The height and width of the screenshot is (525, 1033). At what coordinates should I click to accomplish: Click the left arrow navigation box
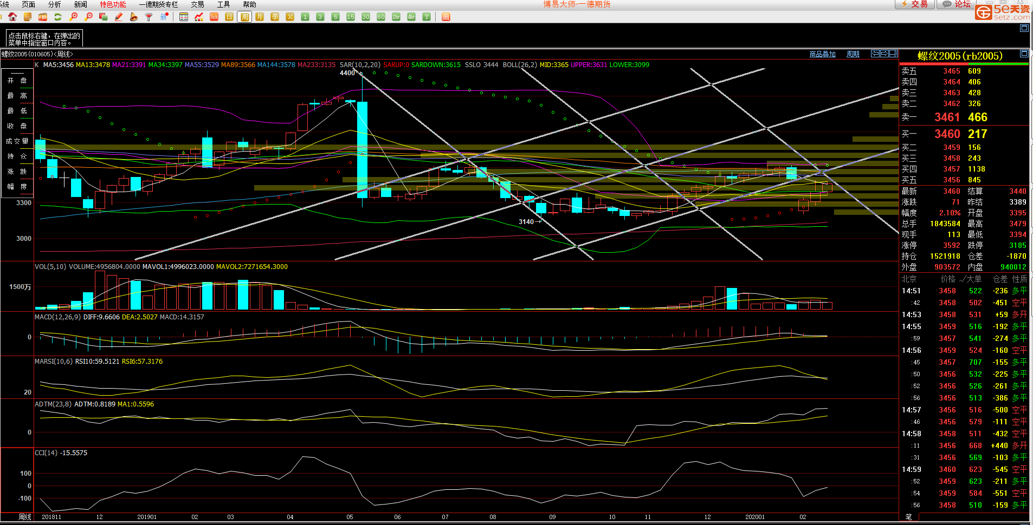tap(875, 54)
